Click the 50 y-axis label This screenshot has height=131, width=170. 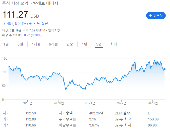click(4, 86)
